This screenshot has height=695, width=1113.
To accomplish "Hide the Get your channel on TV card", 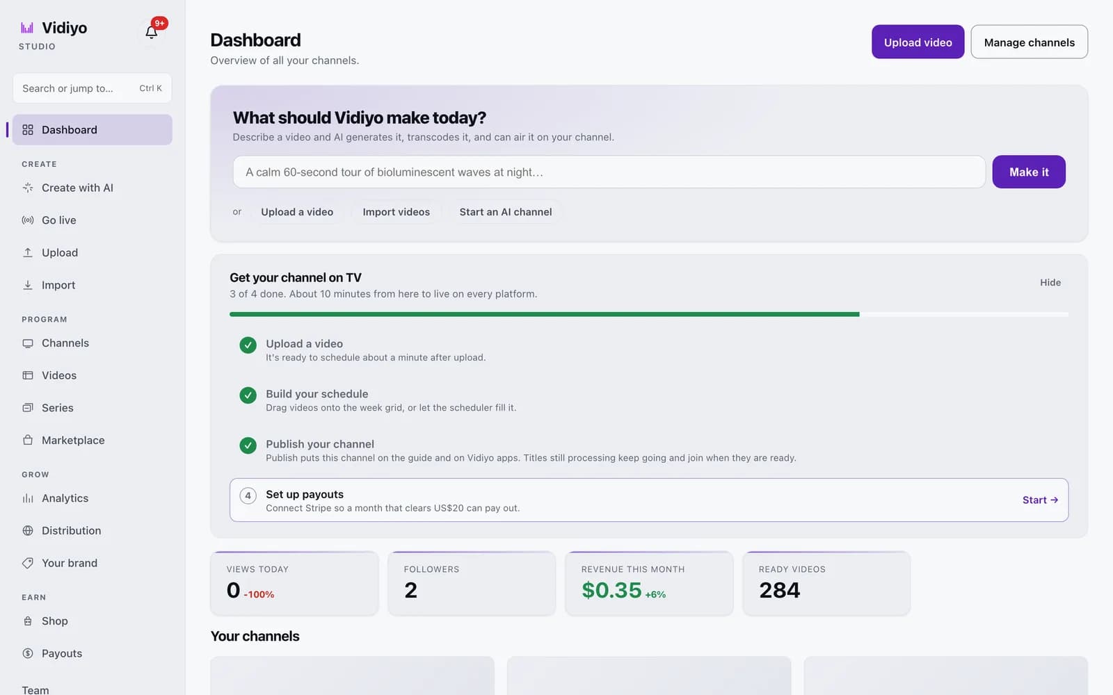I will (1050, 282).
